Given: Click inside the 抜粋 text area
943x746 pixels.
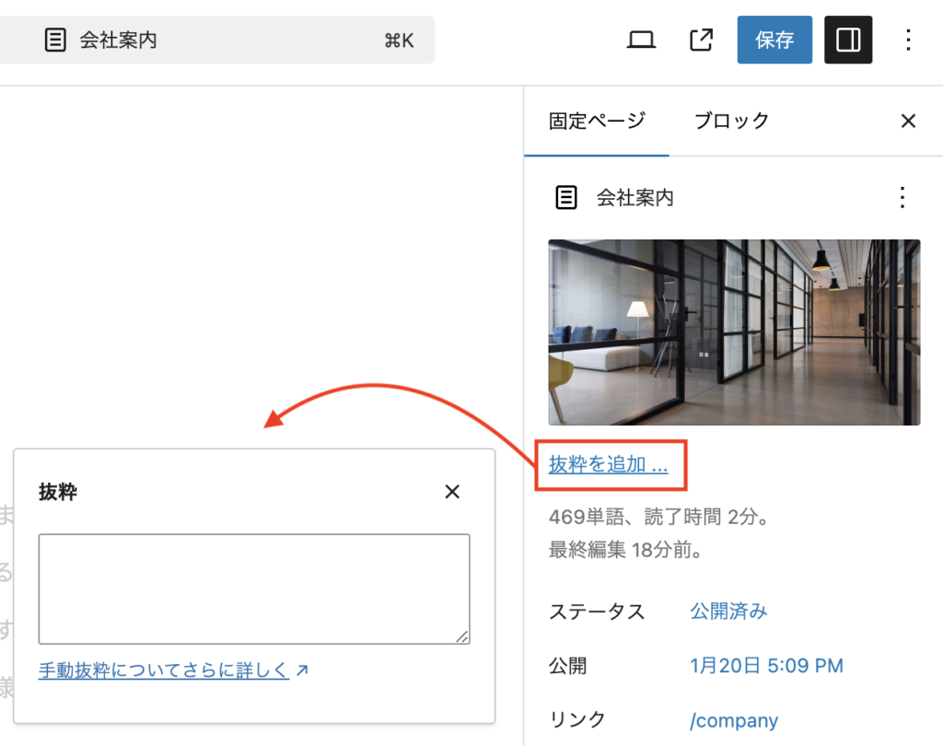Looking at the screenshot, I should click(254, 589).
